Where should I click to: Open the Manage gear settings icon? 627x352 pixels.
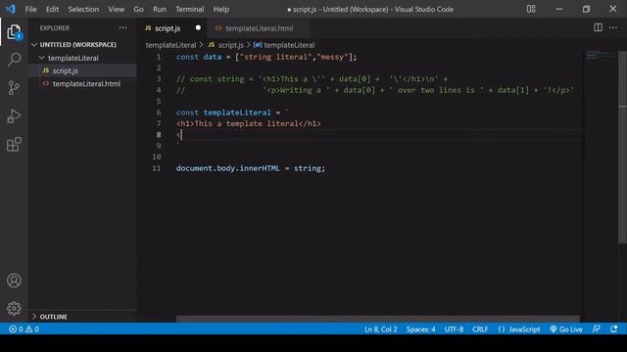tap(14, 308)
